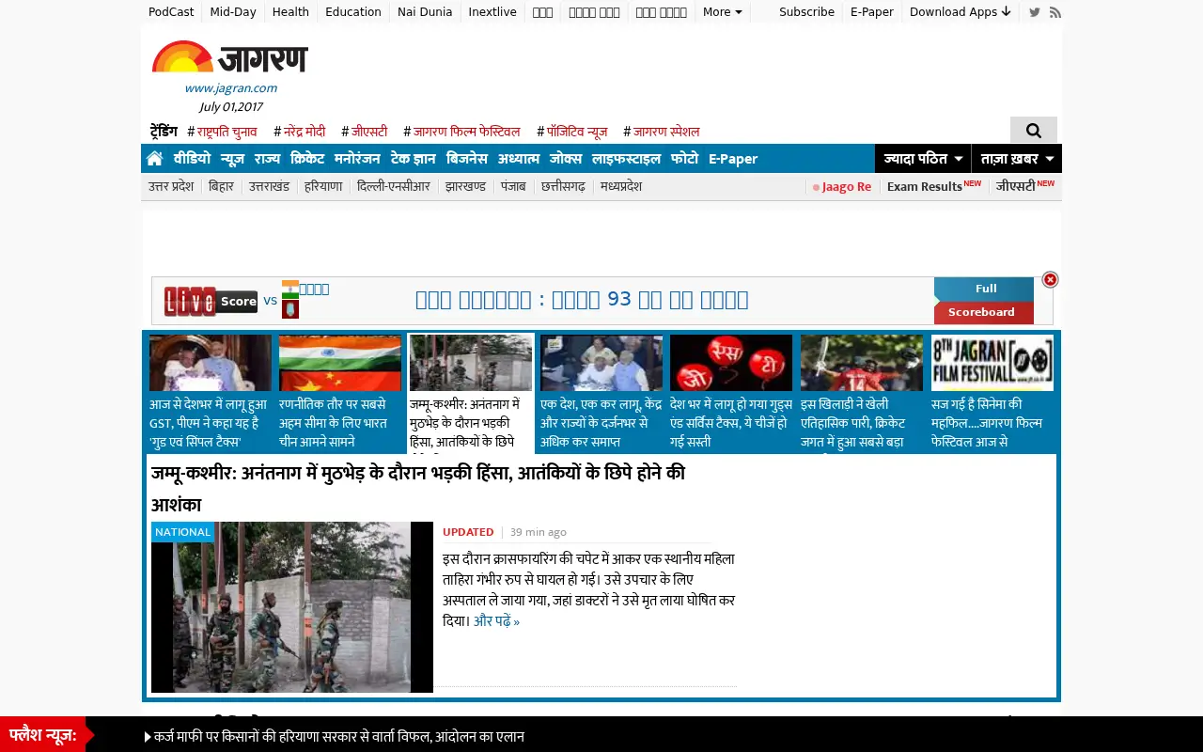Open the Nai Dunia link
Screen dimensions: 1203x752
[425, 12]
